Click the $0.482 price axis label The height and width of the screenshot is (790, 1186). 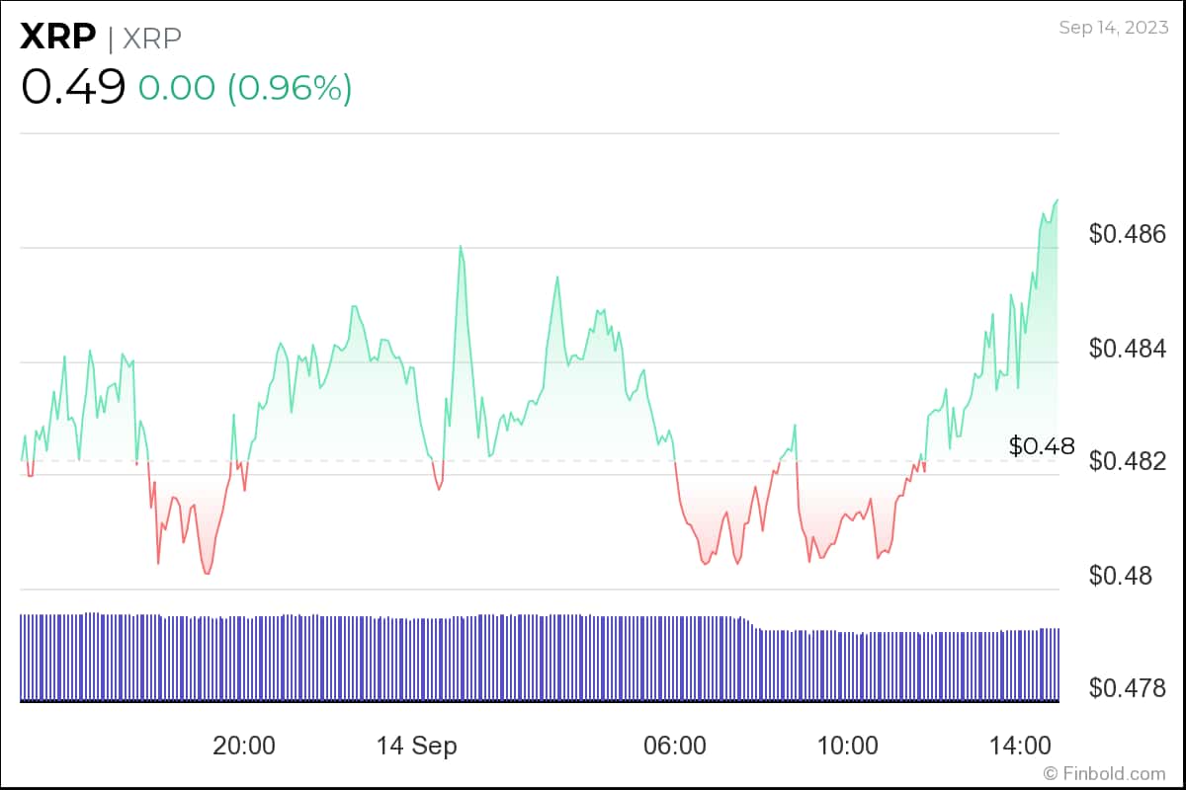pos(1128,461)
